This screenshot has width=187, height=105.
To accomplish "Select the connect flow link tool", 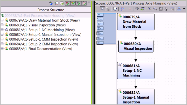I will click(x=108, y=9).
